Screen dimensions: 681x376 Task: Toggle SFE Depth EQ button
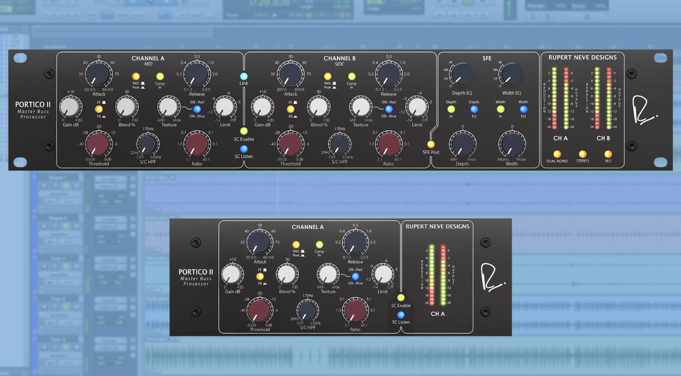(x=474, y=109)
